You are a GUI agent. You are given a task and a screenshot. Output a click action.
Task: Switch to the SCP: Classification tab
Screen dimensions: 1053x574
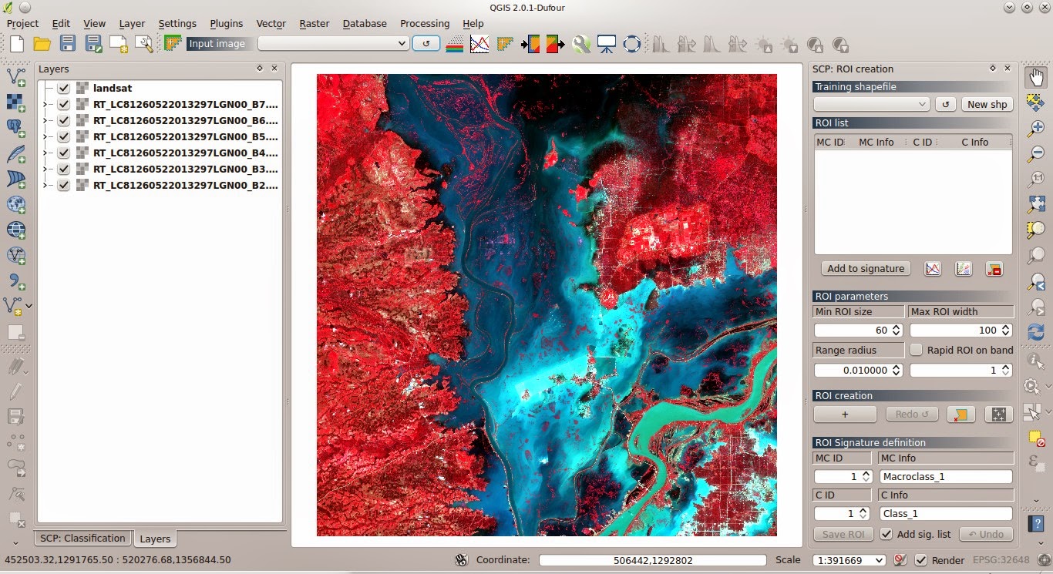[81, 538]
